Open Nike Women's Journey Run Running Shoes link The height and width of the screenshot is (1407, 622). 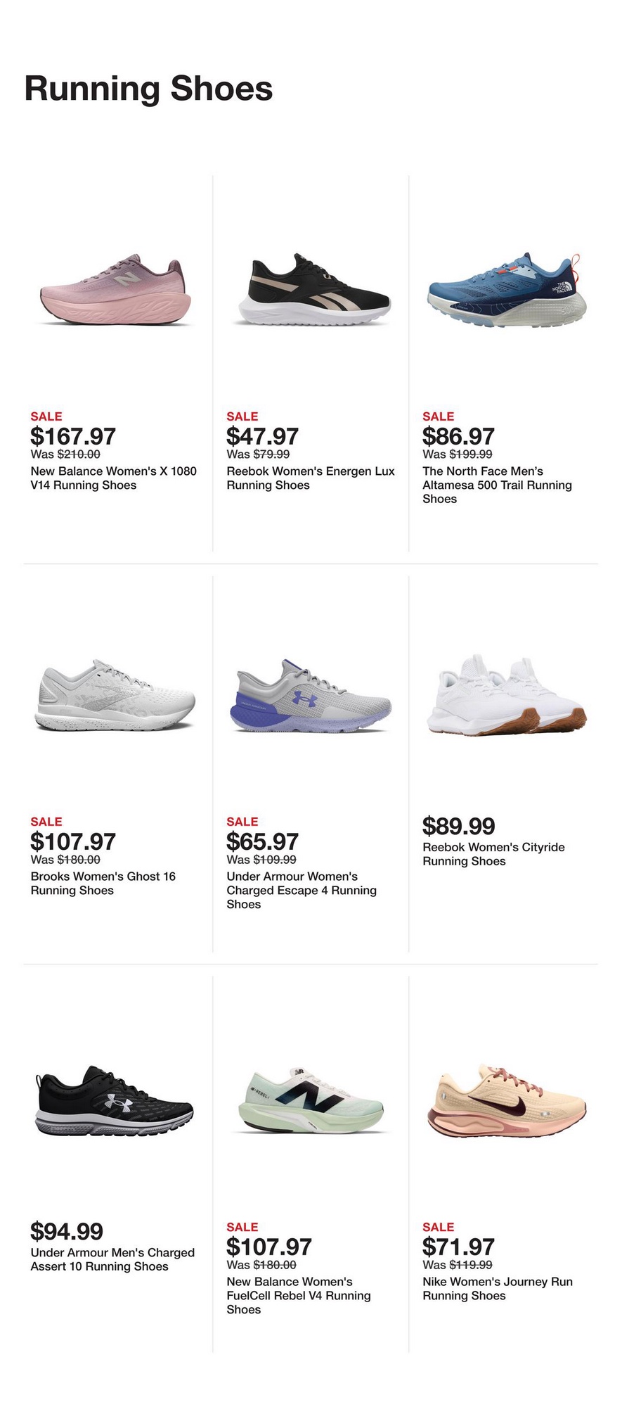pyautogui.click(x=497, y=1289)
